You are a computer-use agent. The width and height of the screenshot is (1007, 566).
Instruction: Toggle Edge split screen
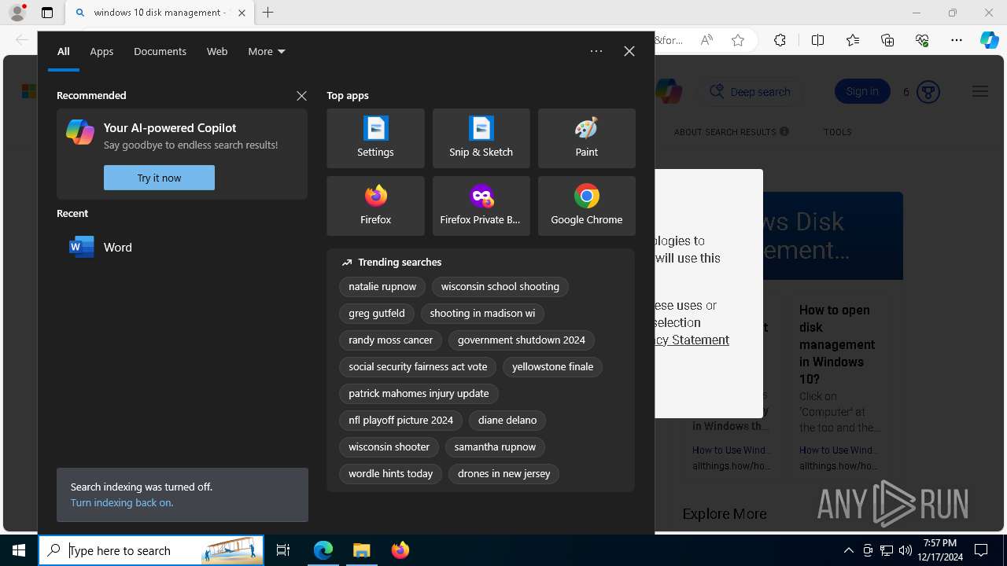click(817, 40)
